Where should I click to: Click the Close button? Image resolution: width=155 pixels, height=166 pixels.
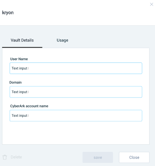point(134,157)
